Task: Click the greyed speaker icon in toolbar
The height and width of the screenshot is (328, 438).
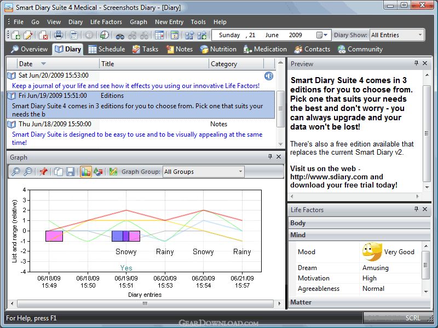Action: (89, 35)
